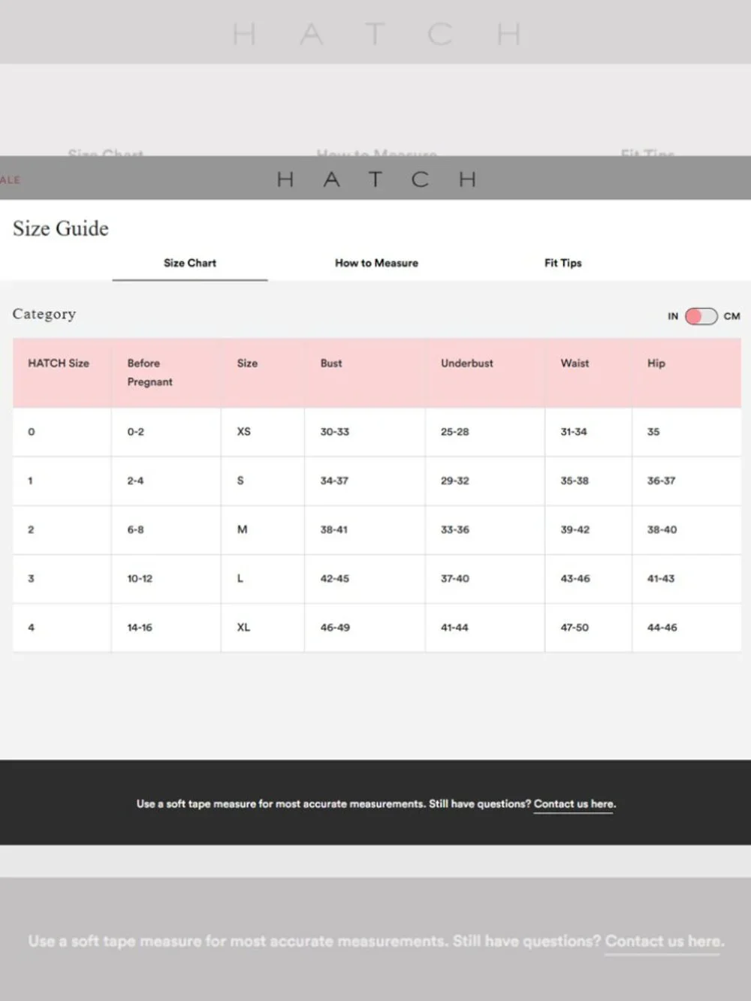
Task: Click before-pregnant value '6-8'
Action: click(135, 529)
